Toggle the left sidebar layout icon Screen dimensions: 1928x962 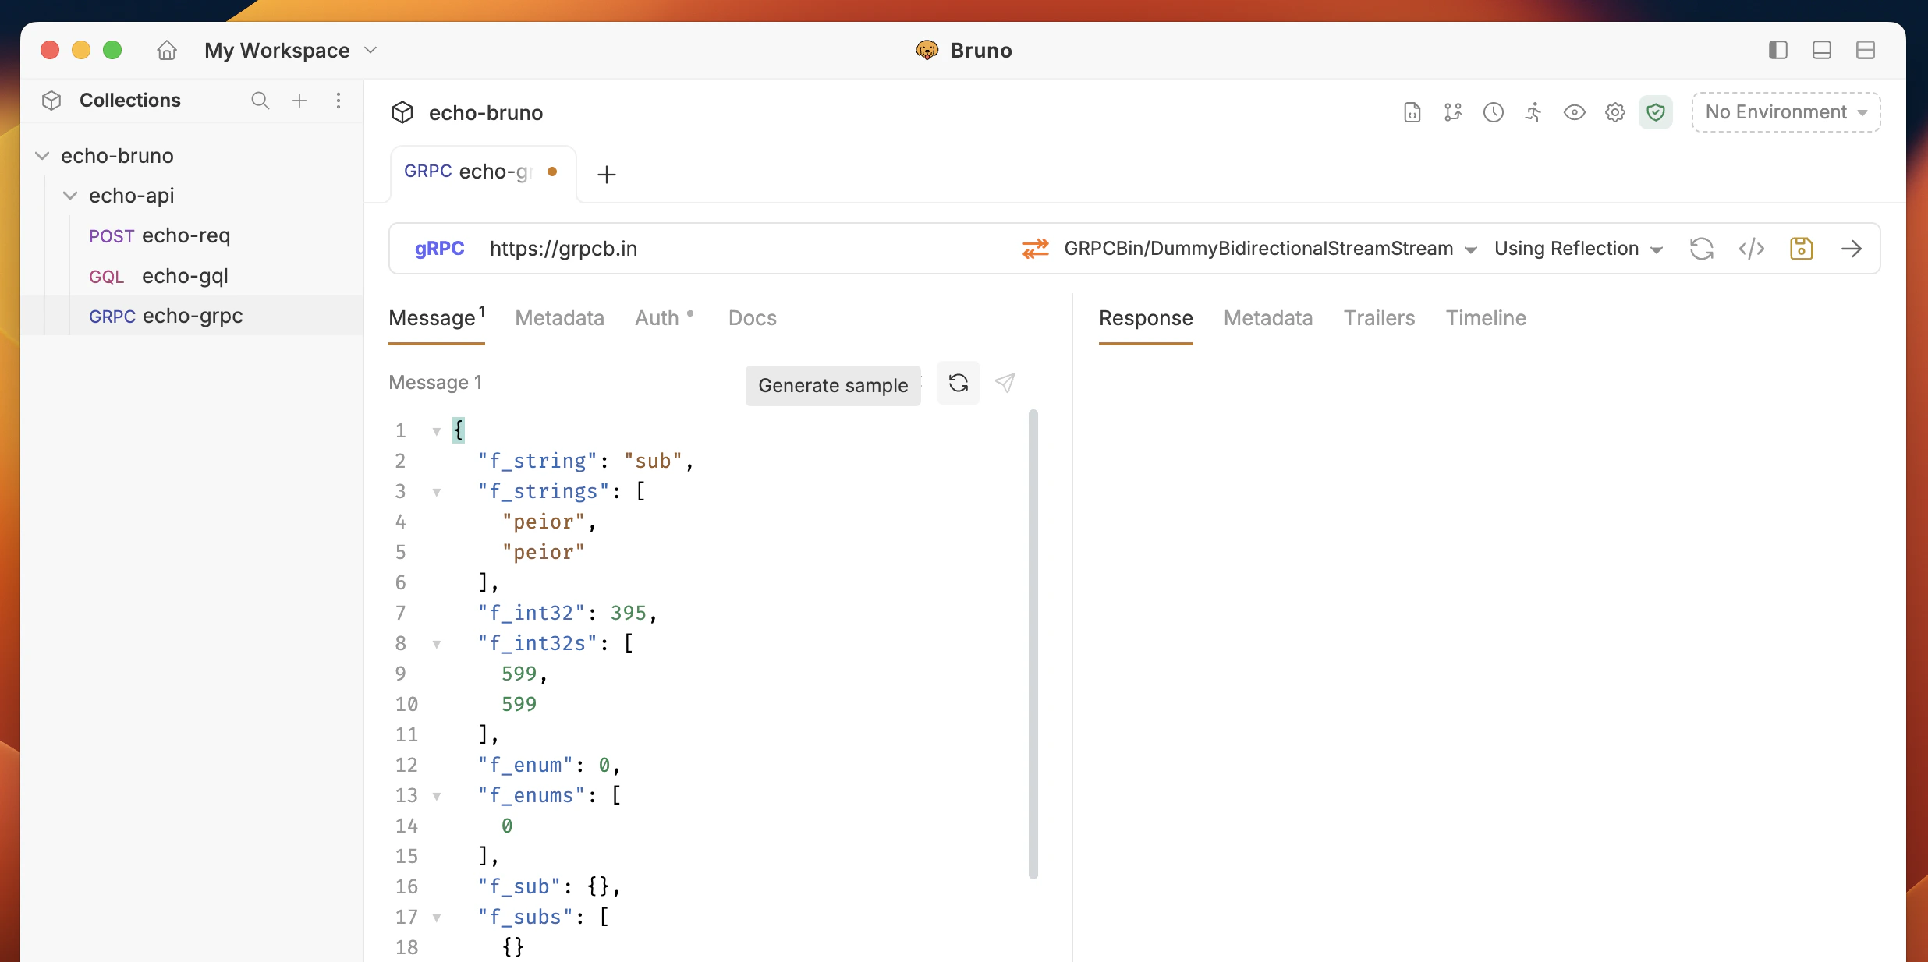pos(1777,51)
